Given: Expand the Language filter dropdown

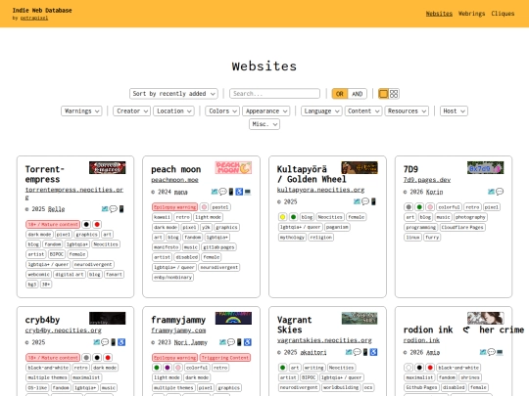Looking at the screenshot, I should click(321, 111).
